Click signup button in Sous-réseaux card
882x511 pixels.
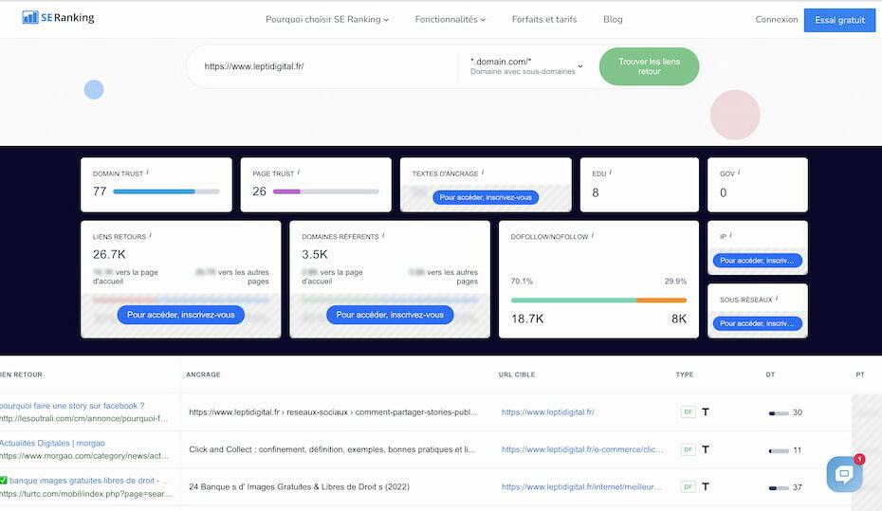pos(757,323)
